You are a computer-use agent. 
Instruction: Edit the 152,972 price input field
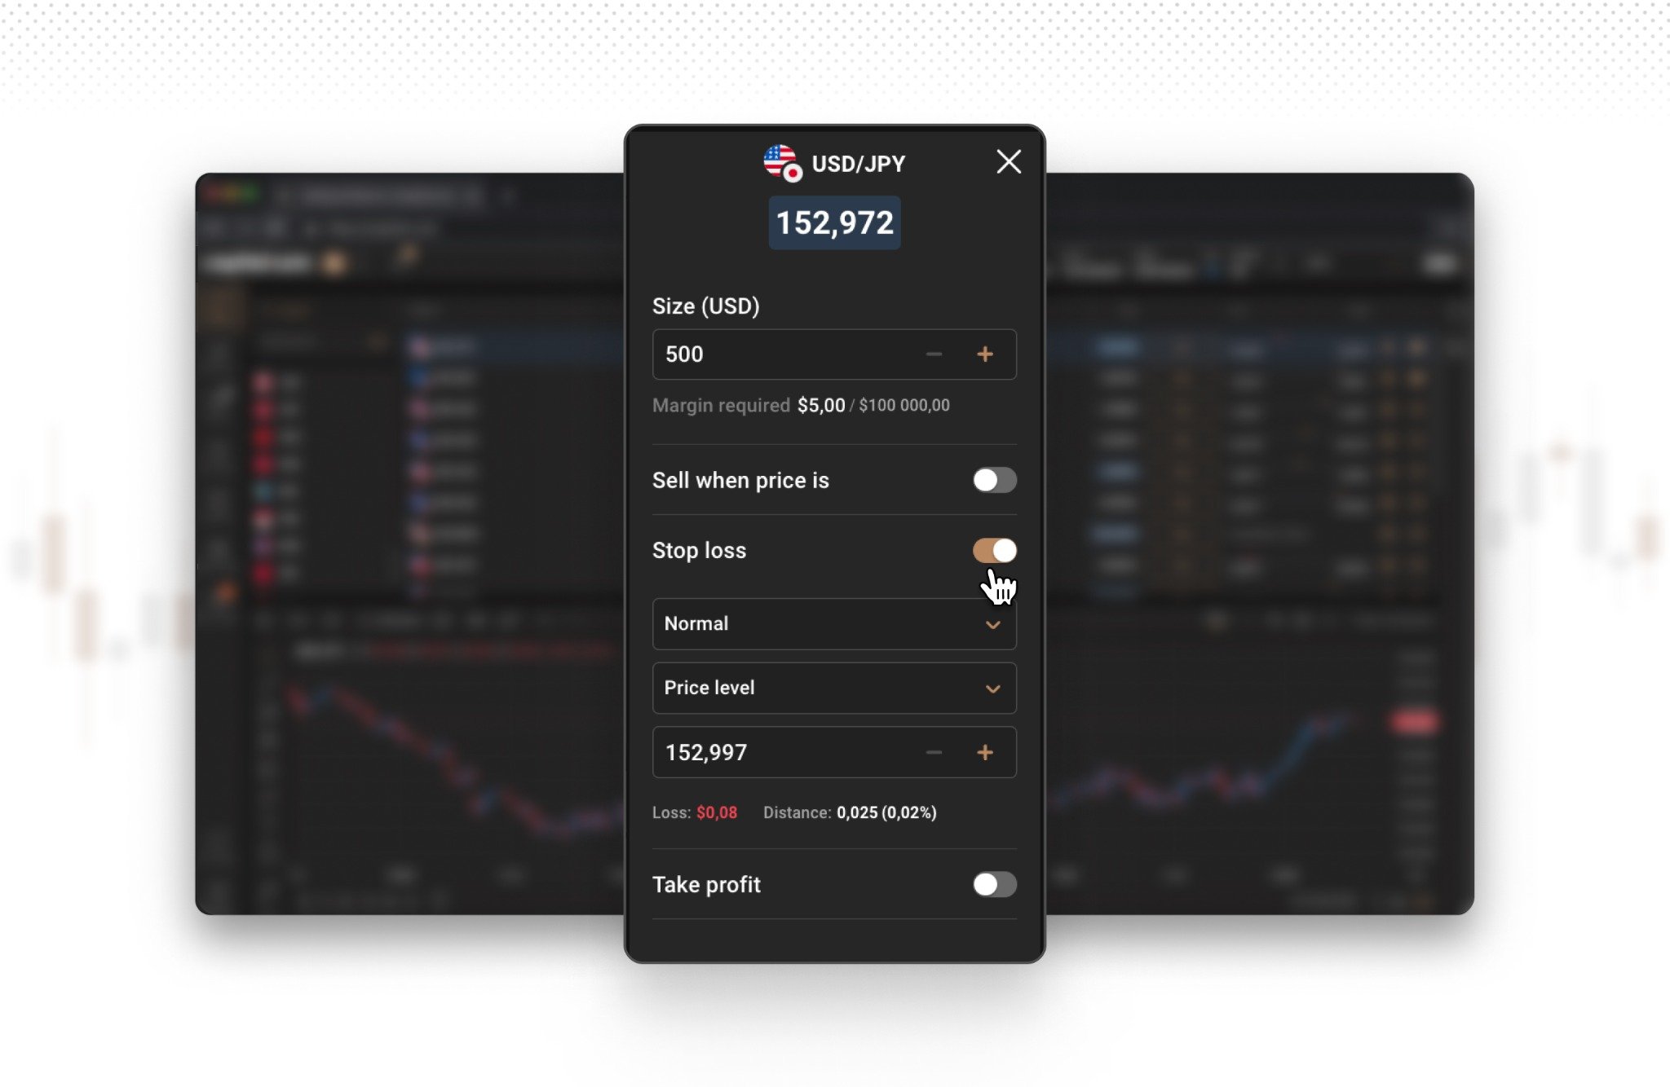(x=834, y=222)
